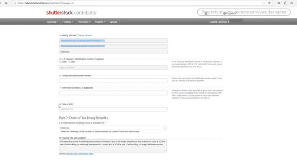The width and height of the screenshot is (297, 167).
Task: Open the Insights dropdown menu
Action: (100, 22)
